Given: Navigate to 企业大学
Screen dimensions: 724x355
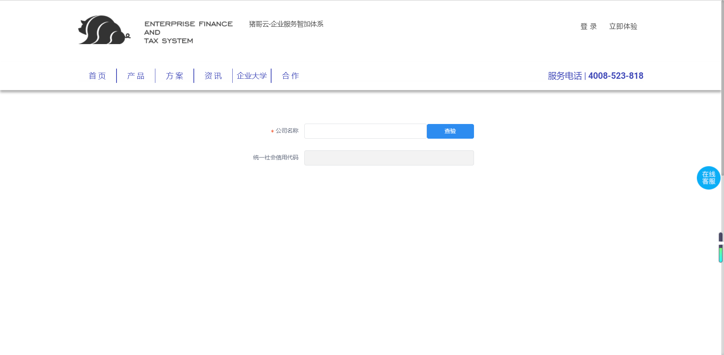Looking at the screenshot, I should (252, 76).
